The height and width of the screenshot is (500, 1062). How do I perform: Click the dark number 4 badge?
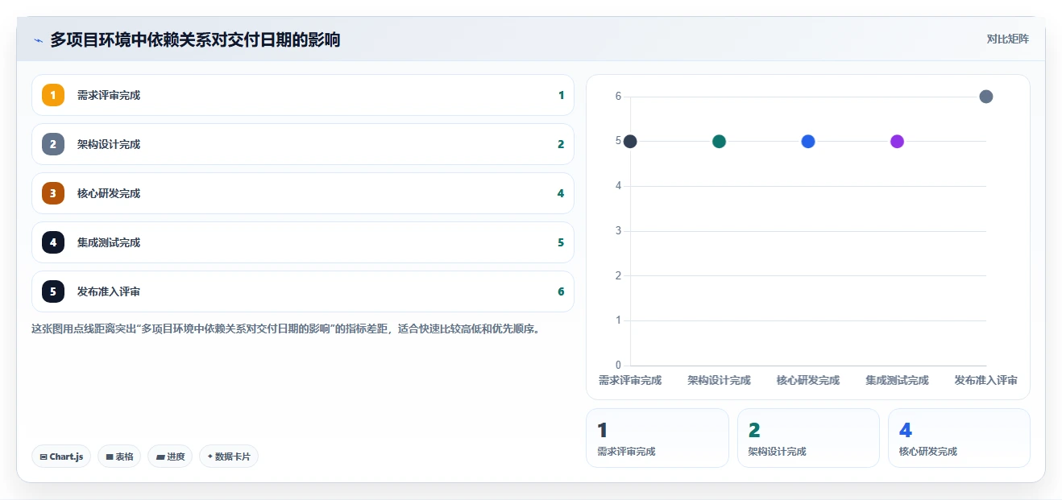(53, 242)
